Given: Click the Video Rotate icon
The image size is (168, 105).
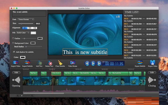Looking at the screenshot, I should point(73,62).
